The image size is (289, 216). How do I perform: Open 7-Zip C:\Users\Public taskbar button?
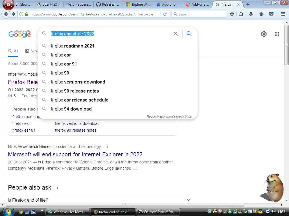pos(158,212)
